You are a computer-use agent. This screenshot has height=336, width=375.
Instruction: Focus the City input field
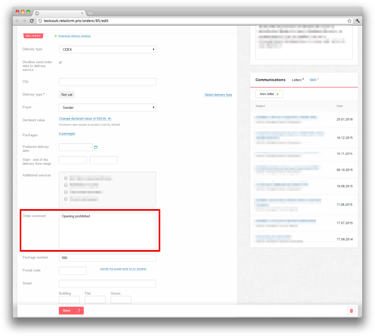click(107, 82)
